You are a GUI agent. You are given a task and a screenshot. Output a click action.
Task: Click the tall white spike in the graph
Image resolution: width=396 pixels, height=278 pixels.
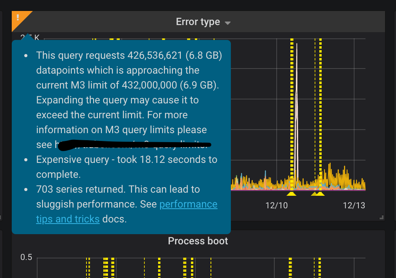tap(298, 98)
